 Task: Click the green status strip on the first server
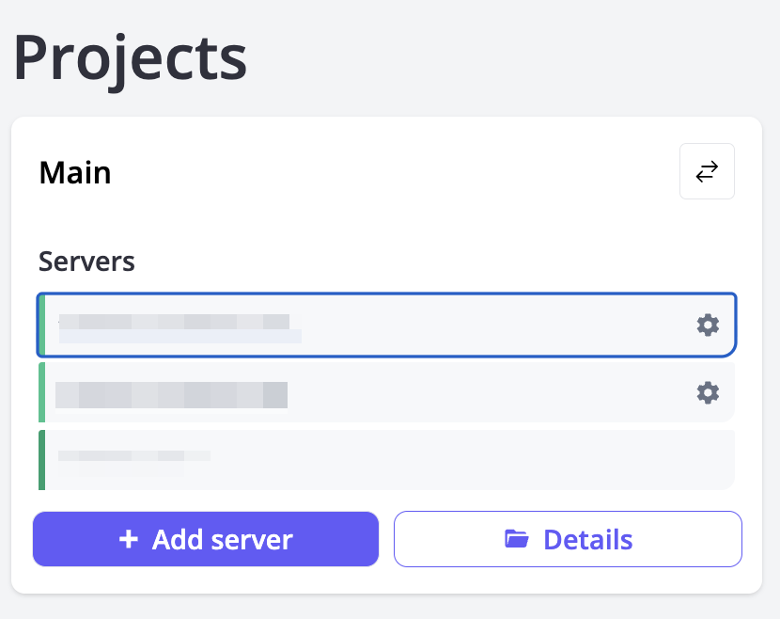pos(41,325)
